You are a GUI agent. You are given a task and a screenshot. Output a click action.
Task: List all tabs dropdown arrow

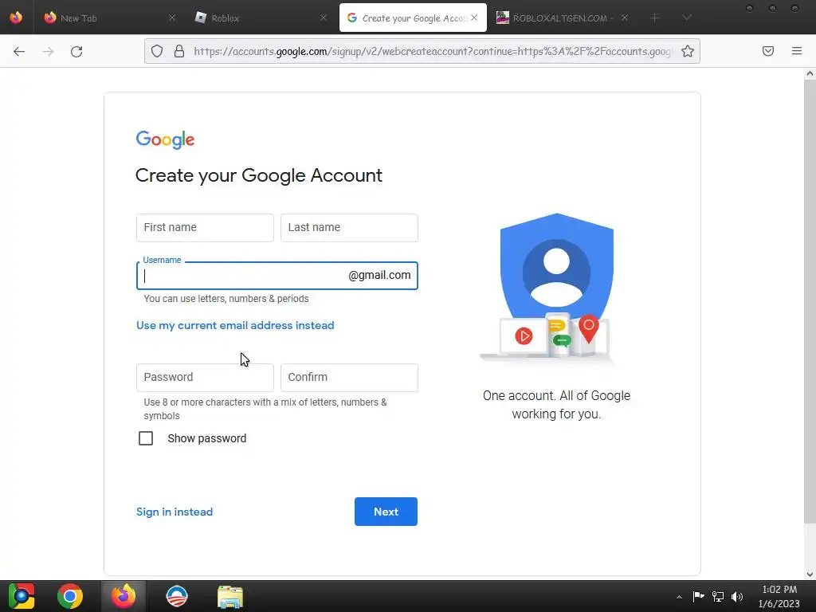687,18
